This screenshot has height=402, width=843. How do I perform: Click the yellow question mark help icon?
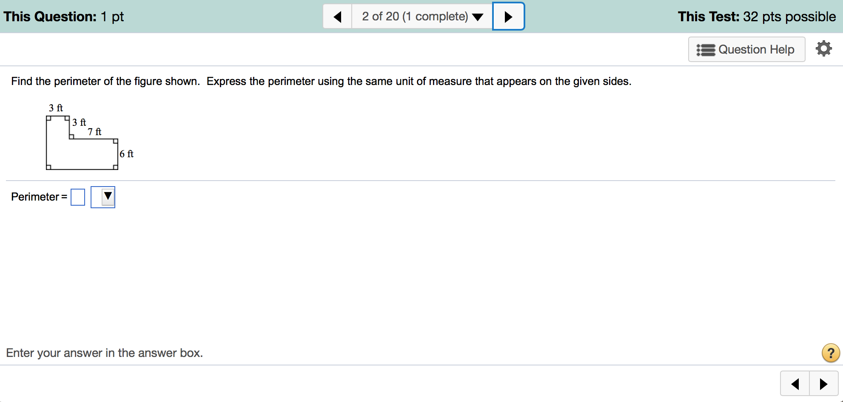tap(830, 353)
